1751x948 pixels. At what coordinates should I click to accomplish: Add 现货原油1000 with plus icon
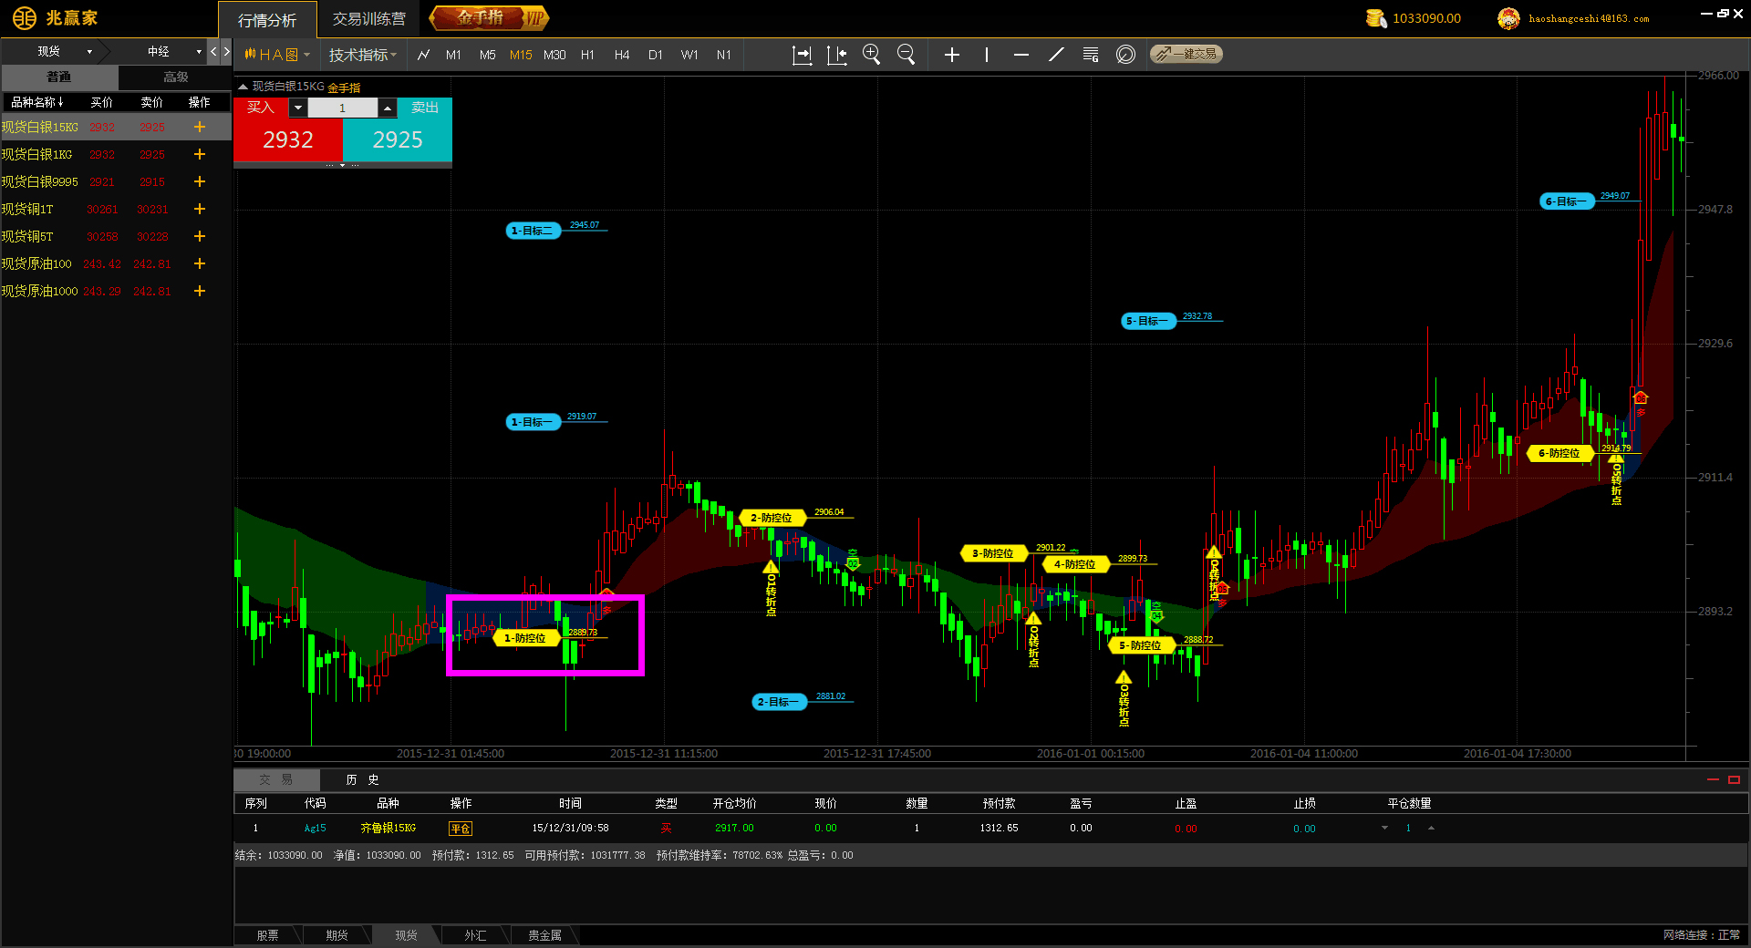click(x=200, y=291)
